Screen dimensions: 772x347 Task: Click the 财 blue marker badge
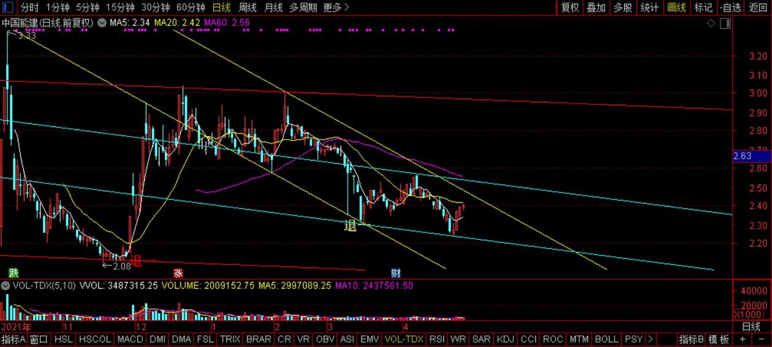coord(396,273)
